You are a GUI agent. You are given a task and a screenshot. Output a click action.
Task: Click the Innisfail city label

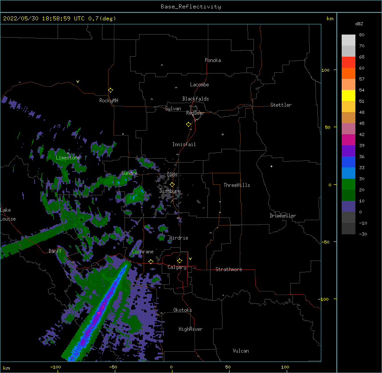coord(184,144)
